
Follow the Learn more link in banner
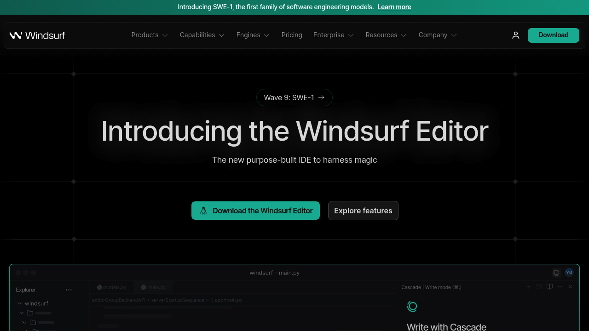394,7
